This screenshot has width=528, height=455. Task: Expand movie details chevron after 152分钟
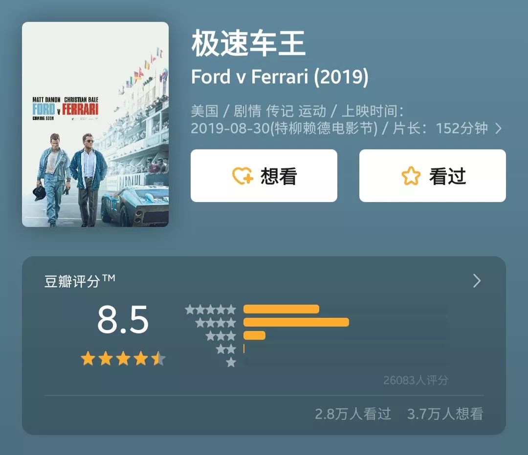(x=498, y=128)
